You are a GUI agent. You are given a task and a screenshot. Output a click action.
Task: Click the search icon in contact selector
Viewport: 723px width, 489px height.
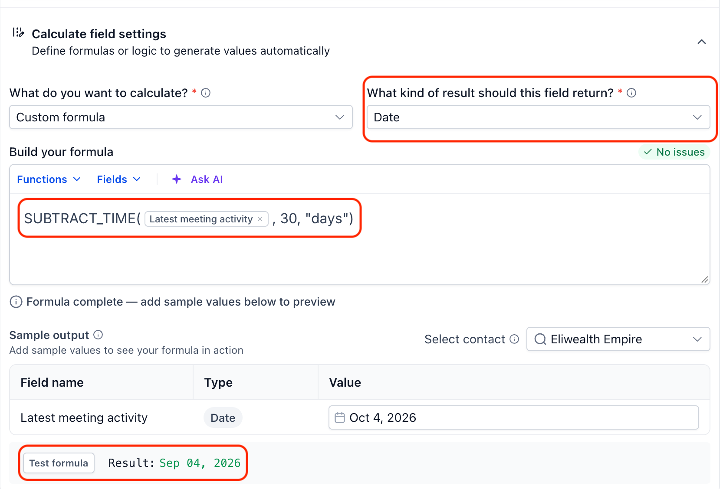[x=540, y=339]
